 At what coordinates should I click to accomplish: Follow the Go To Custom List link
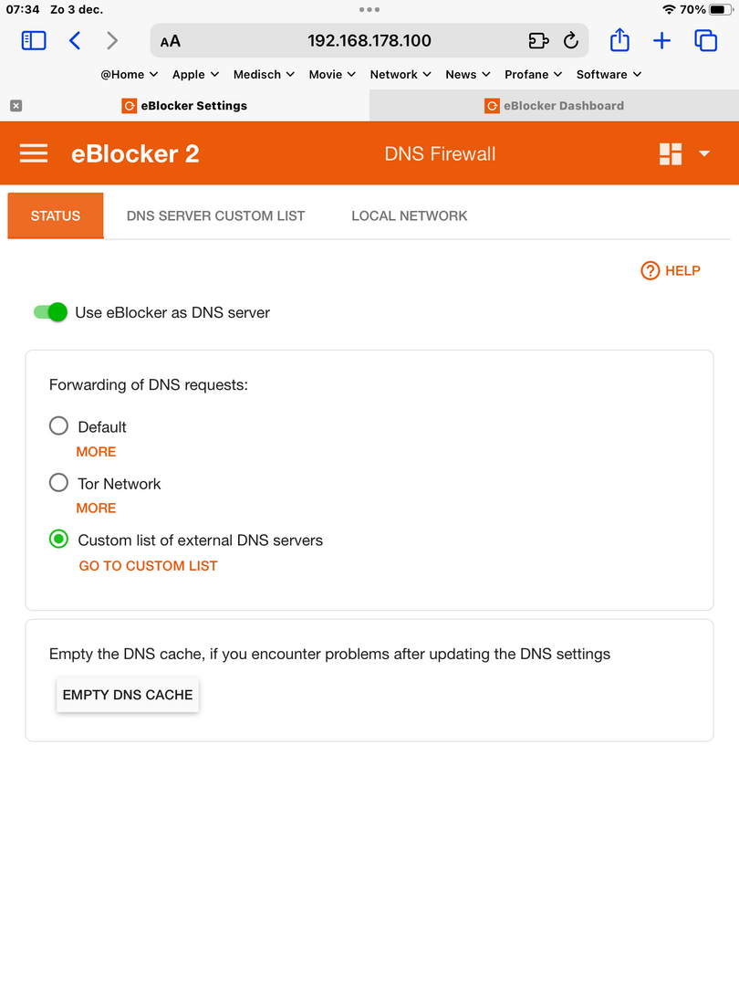[x=149, y=565]
